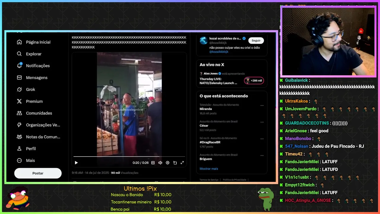Open the Notificações bell icon
Viewport: 380px width, 214px height.
pos(19,66)
